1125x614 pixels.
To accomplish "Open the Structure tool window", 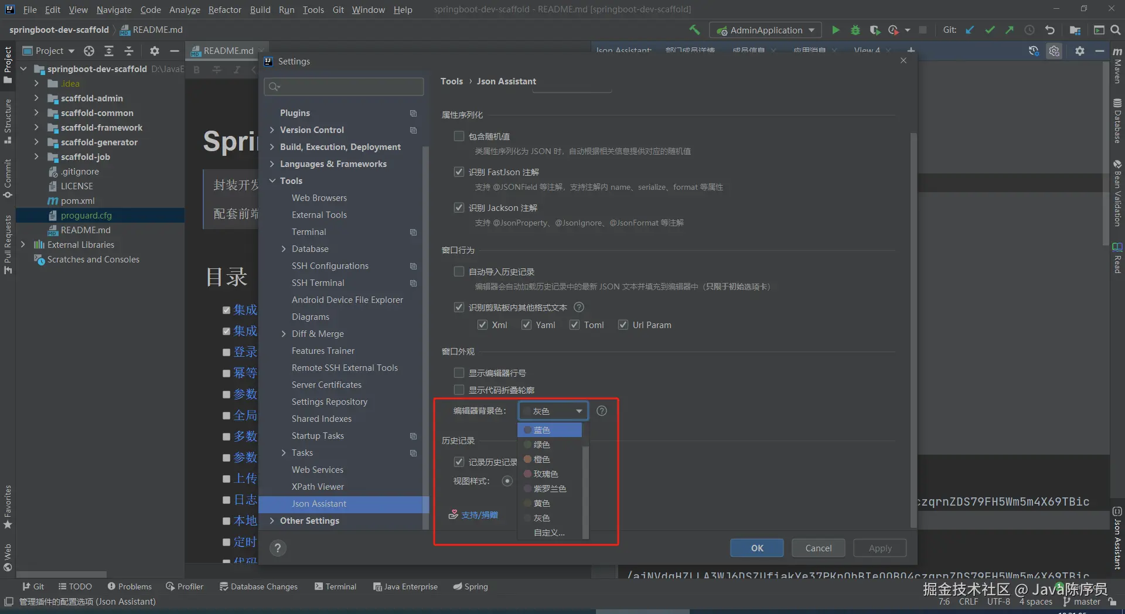I will coord(8,121).
